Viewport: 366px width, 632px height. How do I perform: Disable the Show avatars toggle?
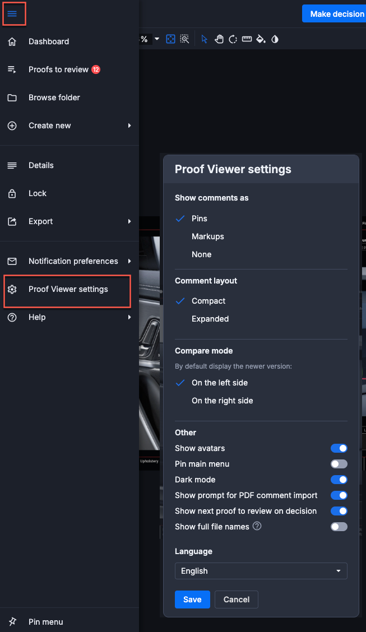point(339,448)
